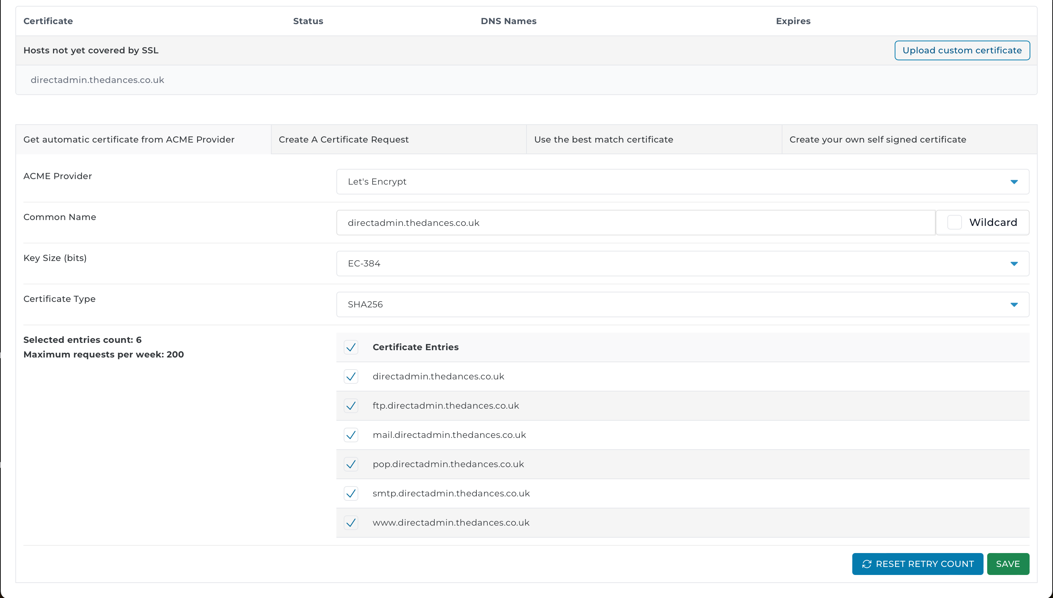Screen dimensions: 1053x598
Task: Uncheck smtp.directadmin.thedances.co.uk entry
Action: coord(351,493)
